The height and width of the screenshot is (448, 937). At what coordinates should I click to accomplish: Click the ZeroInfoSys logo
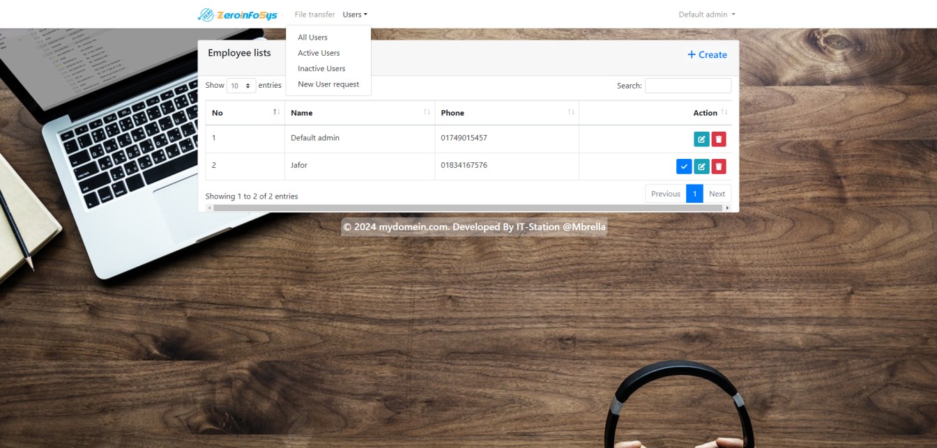(x=238, y=15)
